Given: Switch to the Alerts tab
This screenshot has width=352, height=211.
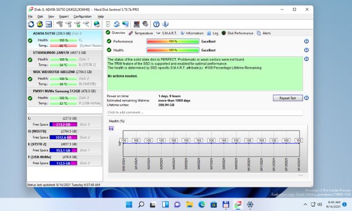Looking at the screenshot, I should [x=264, y=33].
